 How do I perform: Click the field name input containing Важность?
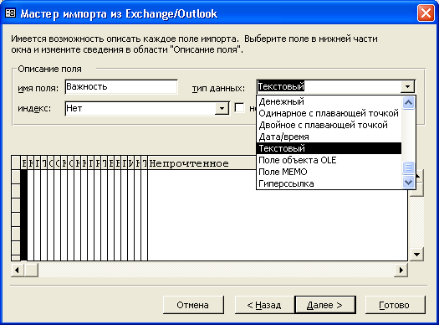coord(121,86)
